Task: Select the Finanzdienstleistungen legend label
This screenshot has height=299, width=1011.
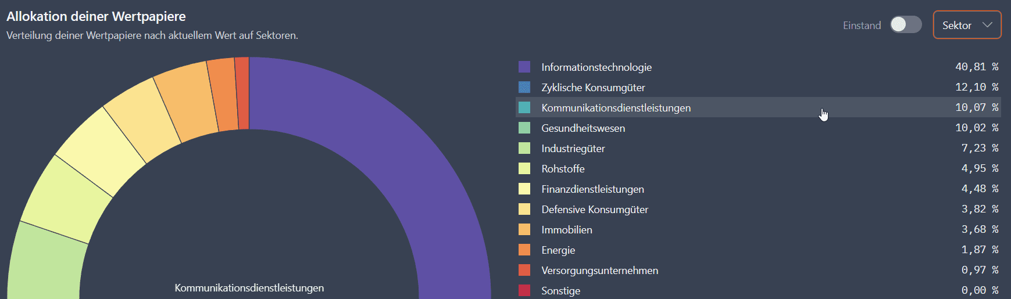Action: (x=592, y=189)
